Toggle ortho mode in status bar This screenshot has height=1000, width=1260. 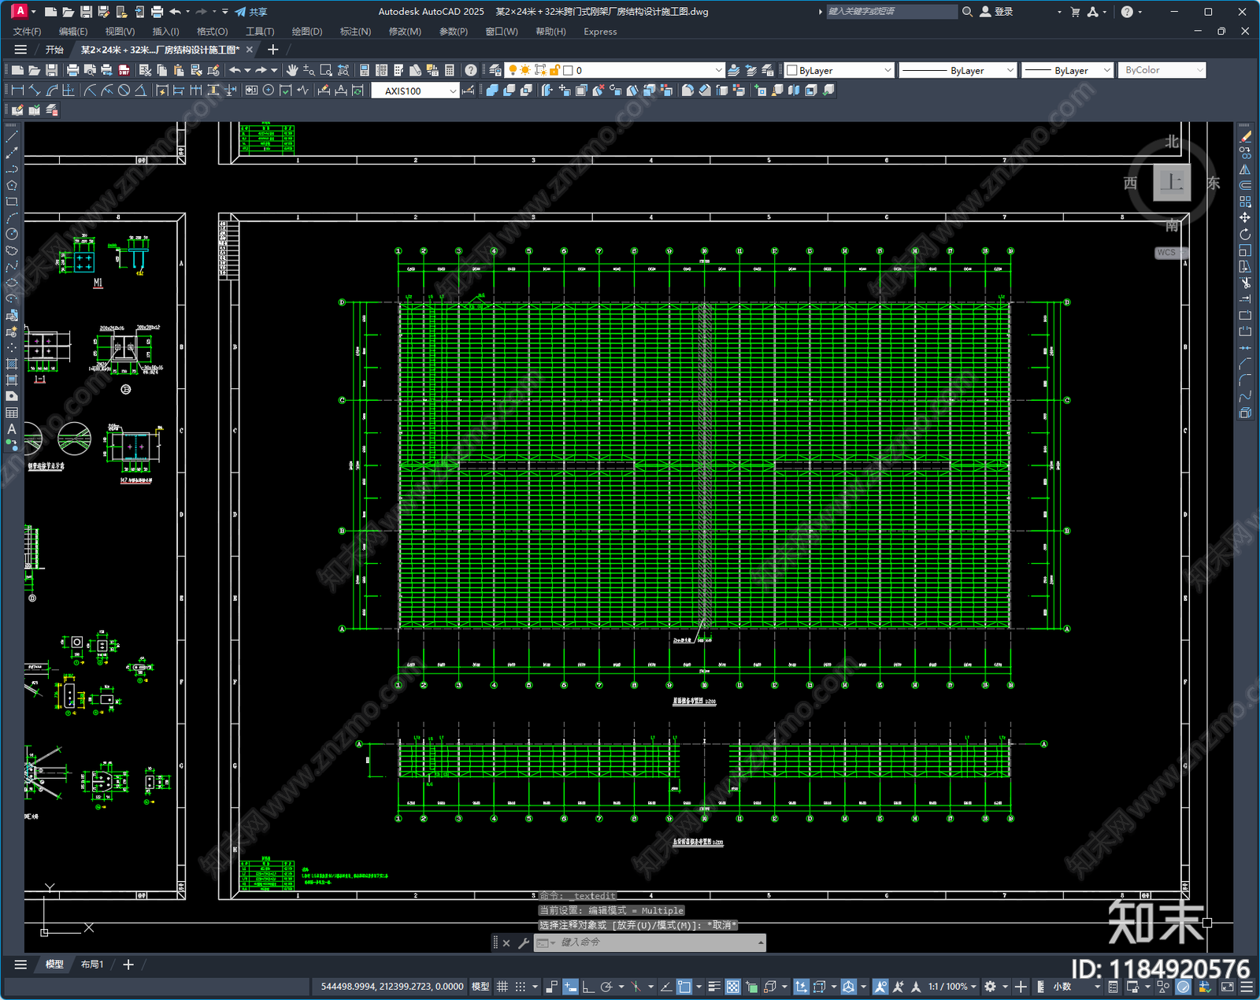click(x=587, y=987)
